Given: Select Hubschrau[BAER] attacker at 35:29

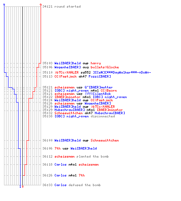Looking at the screenshot, I should coord(70,110).
